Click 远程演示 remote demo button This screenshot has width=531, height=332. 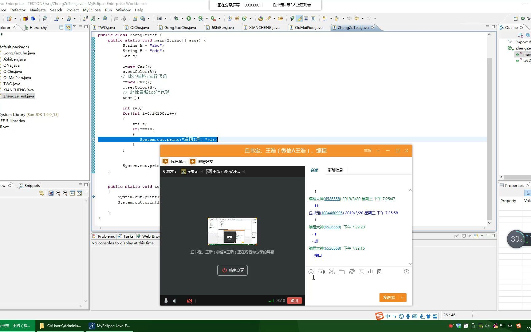point(174,161)
